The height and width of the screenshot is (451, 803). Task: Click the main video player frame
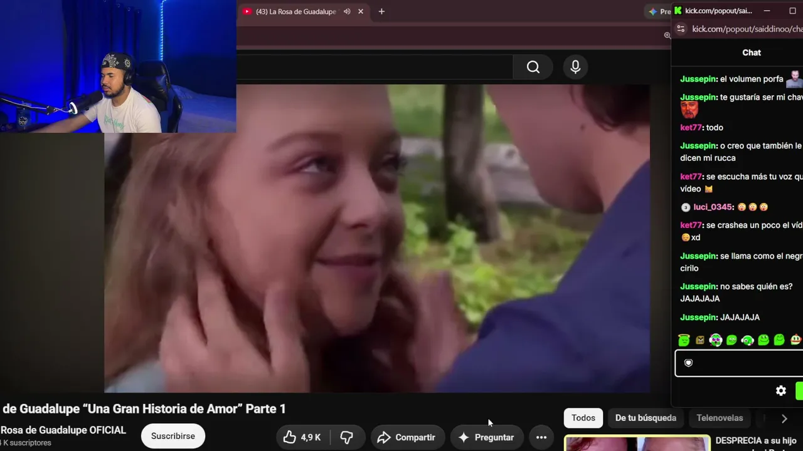(377, 239)
